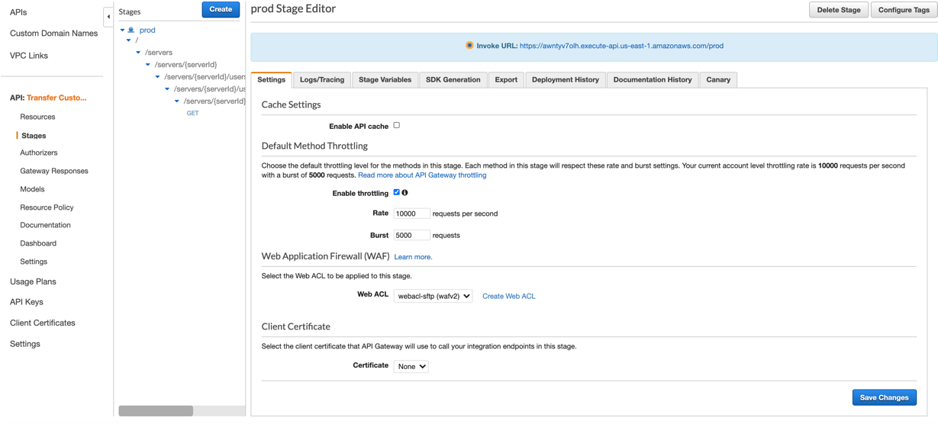Viewport: 938px width, 424px height.
Task: Click the throttling info icon
Action: [x=405, y=193]
